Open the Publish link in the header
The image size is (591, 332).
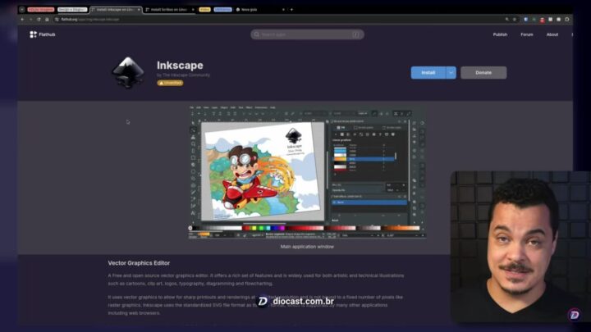(x=500, y=34)
